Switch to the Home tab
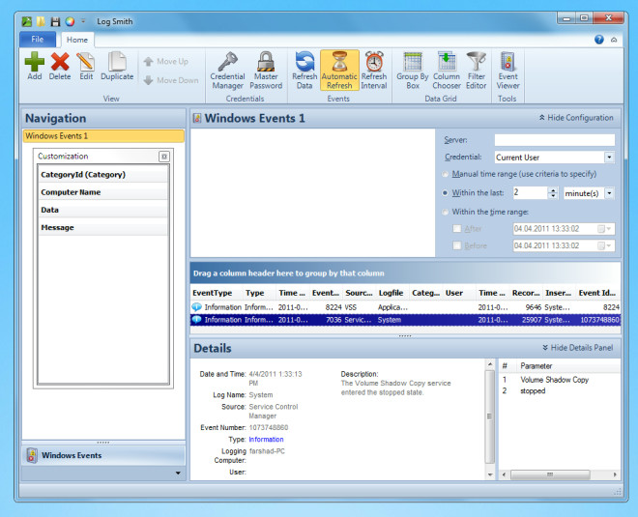Viewport: 638px width, 517px height. pyautogui.click(x=77, y=40)
